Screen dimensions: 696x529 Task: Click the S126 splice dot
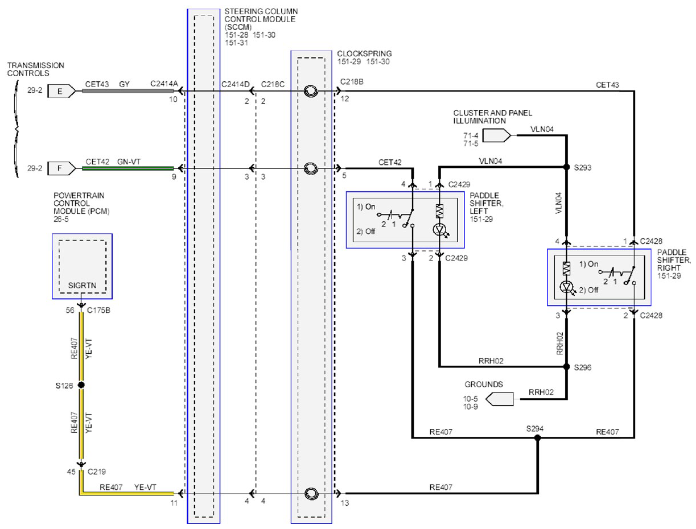coord(81,385)
